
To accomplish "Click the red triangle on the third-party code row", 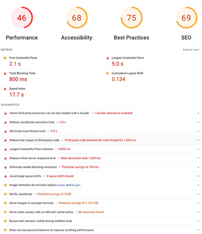I will 5,140.
